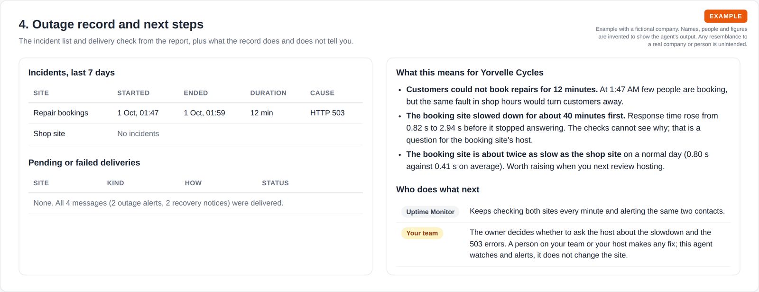Click the "Who does what next" heading

tap(437, 189)
